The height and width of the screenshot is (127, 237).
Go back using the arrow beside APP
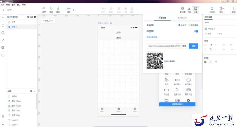(x=3, y=10)
